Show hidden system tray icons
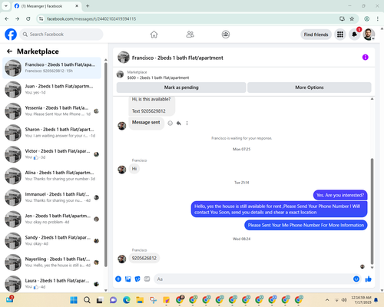Screen dimensions: 384x307 click(327, 300)
